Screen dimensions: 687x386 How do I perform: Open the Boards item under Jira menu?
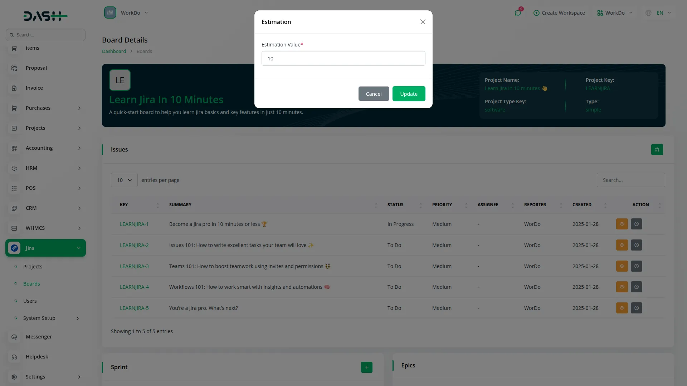[31, 284]
